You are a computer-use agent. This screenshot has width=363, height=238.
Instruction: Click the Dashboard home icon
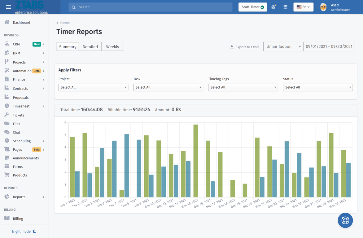[x=7, y=22]
